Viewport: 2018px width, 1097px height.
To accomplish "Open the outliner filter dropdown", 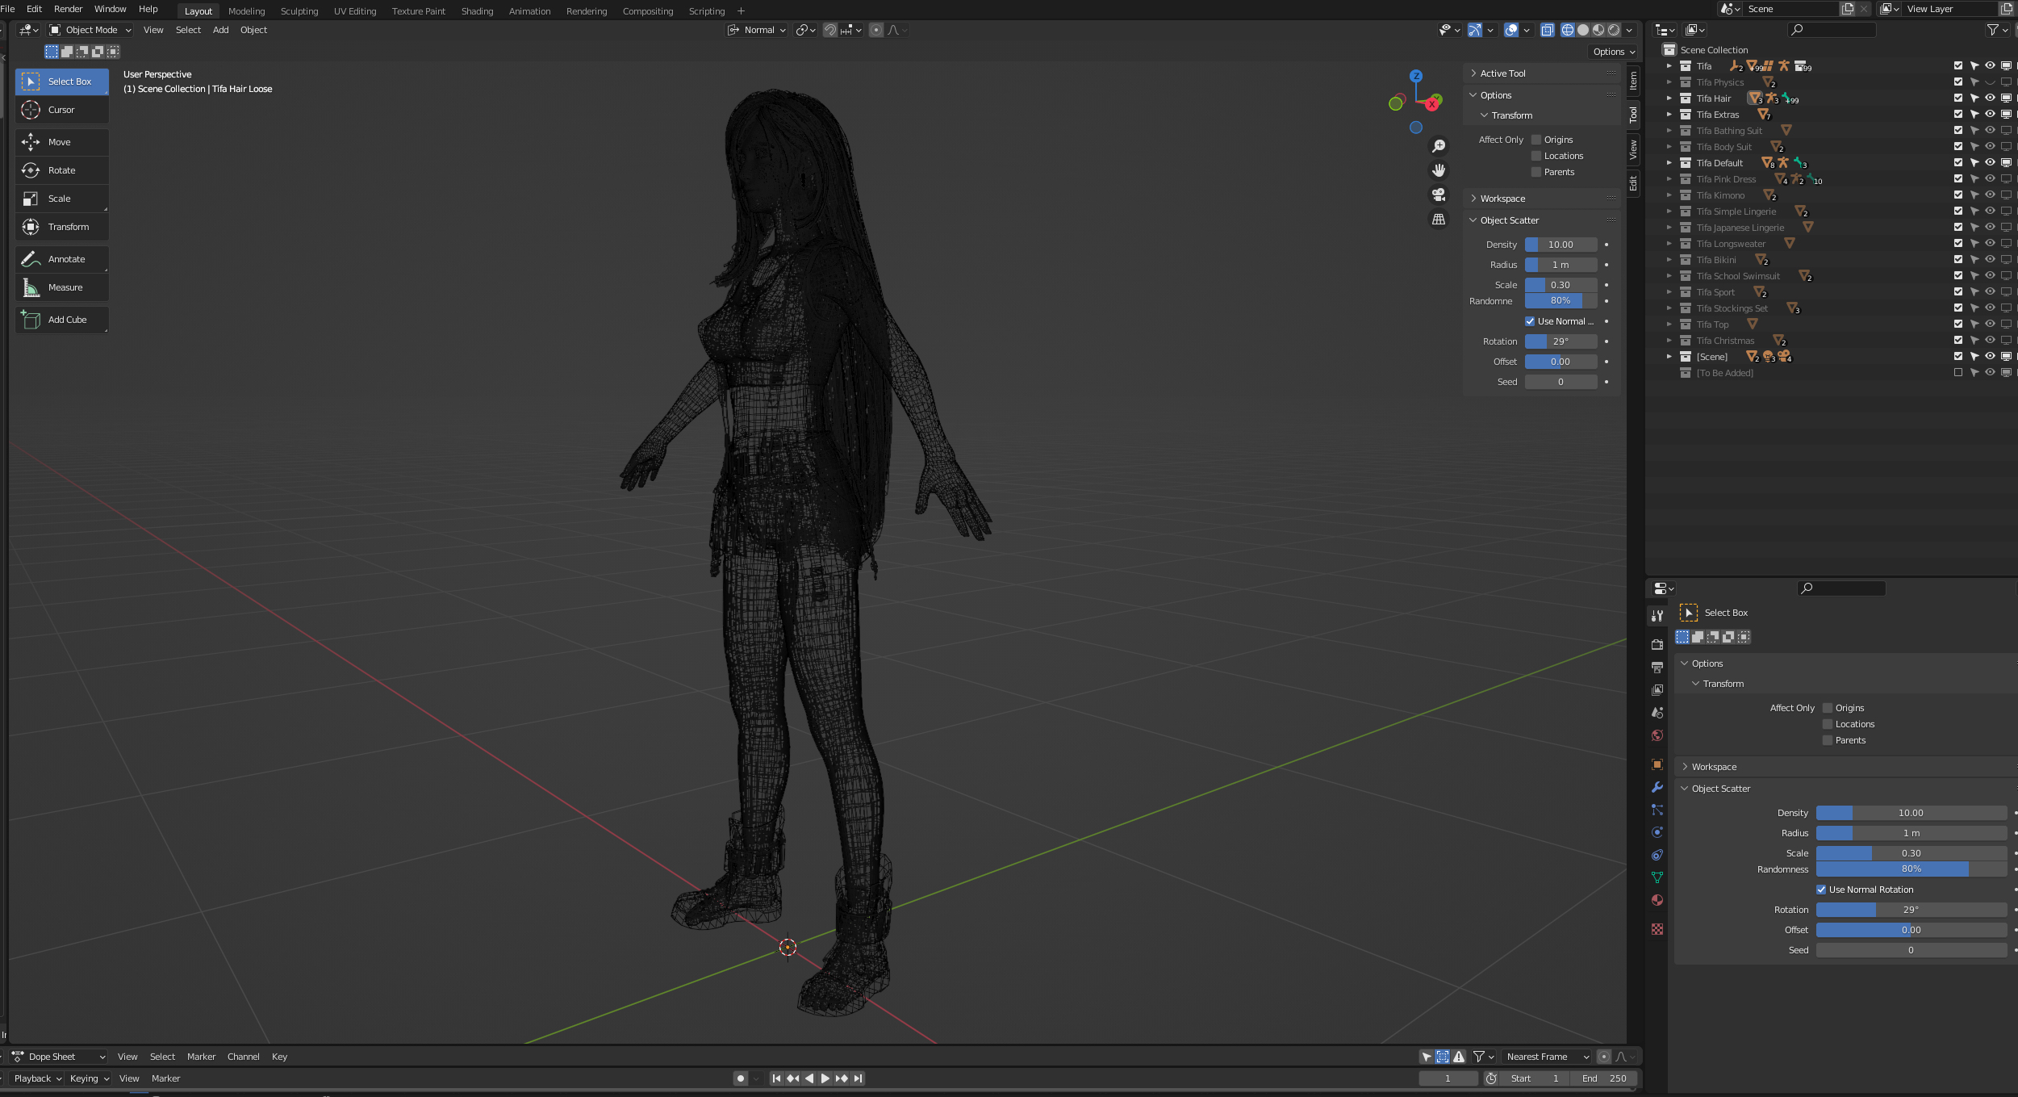I will coord(1997,30).
